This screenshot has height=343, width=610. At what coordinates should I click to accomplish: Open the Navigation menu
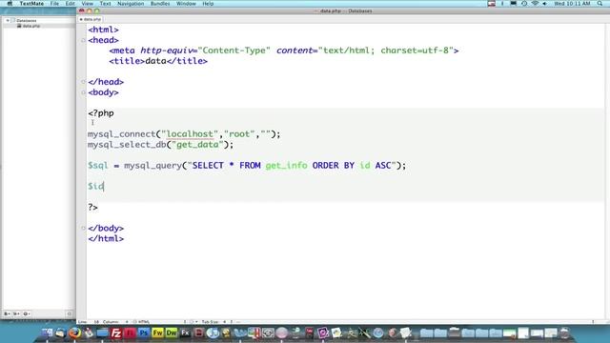(131, 4)
